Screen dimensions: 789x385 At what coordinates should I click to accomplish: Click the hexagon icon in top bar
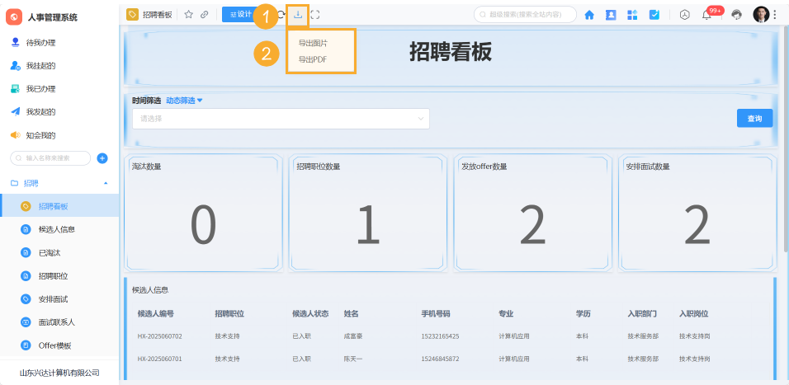(x=684, y=15)
